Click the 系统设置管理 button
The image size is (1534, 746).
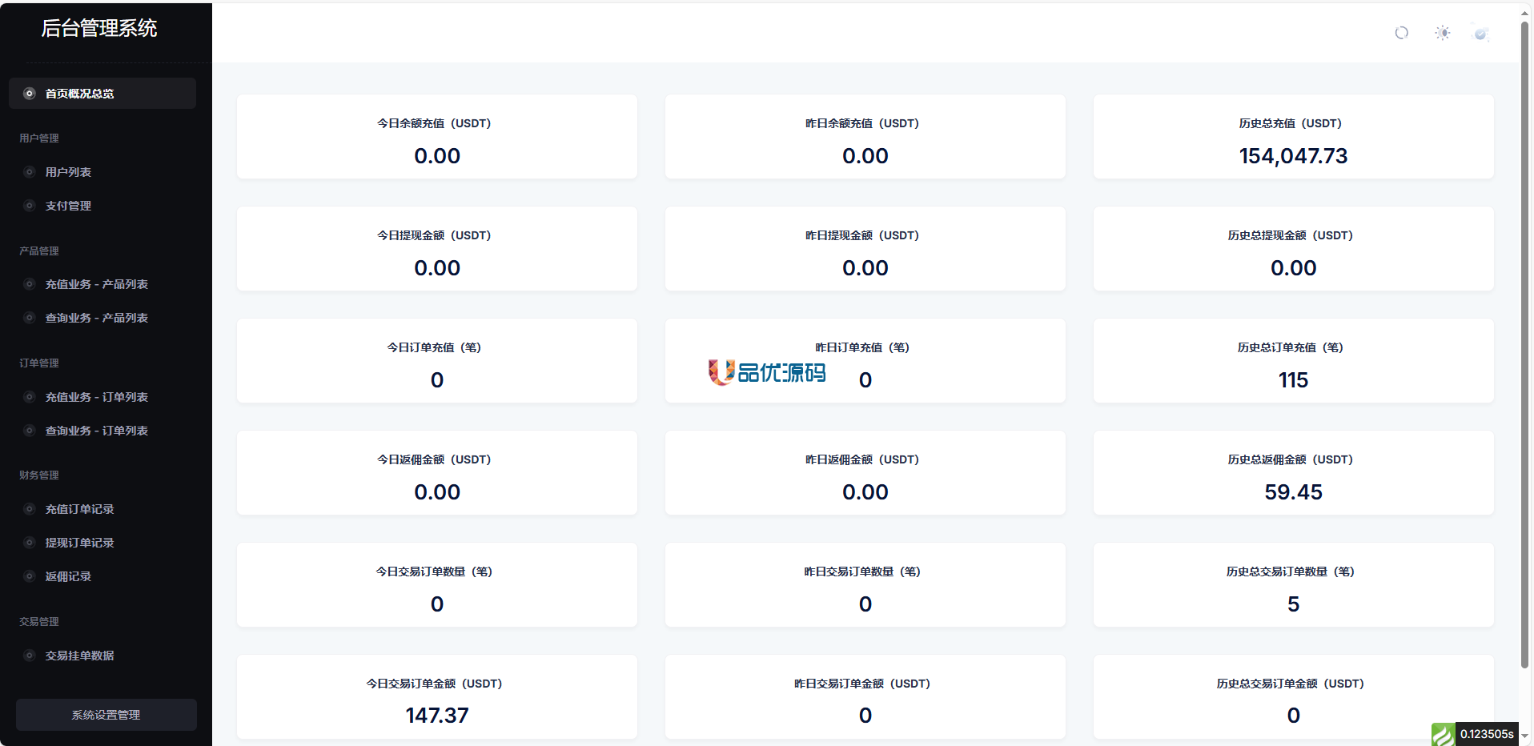tap(106, 715)
